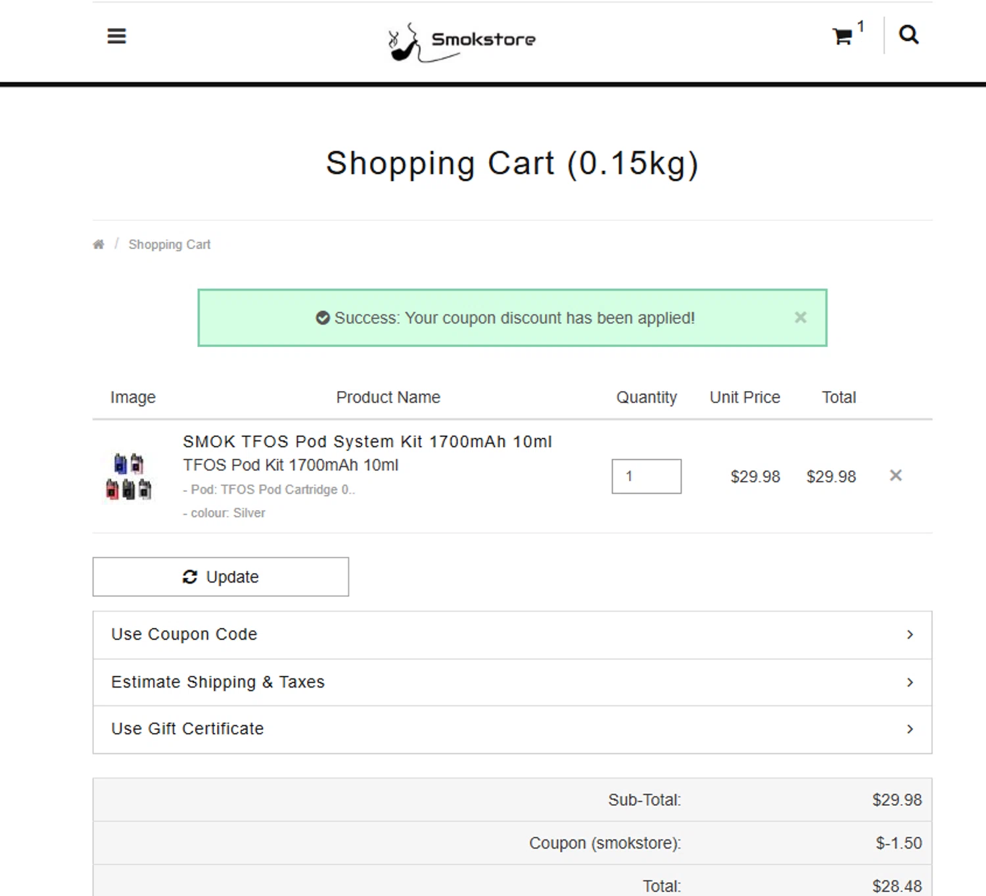The height and width of the screenshot is (896, 986).
Task: Click the chevron on Estimate Shipping & Taxes
Action: pyautogui.click(x=910, y=682)
